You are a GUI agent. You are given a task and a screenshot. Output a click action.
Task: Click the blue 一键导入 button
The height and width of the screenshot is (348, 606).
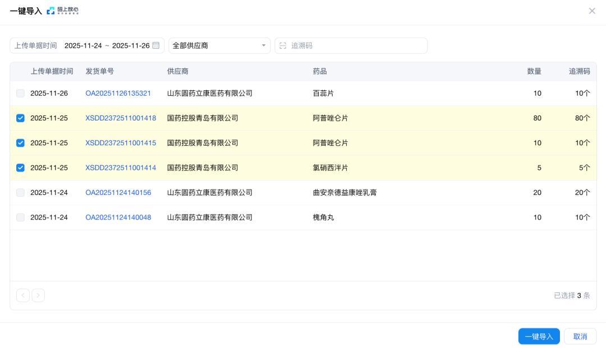(539, 336)
